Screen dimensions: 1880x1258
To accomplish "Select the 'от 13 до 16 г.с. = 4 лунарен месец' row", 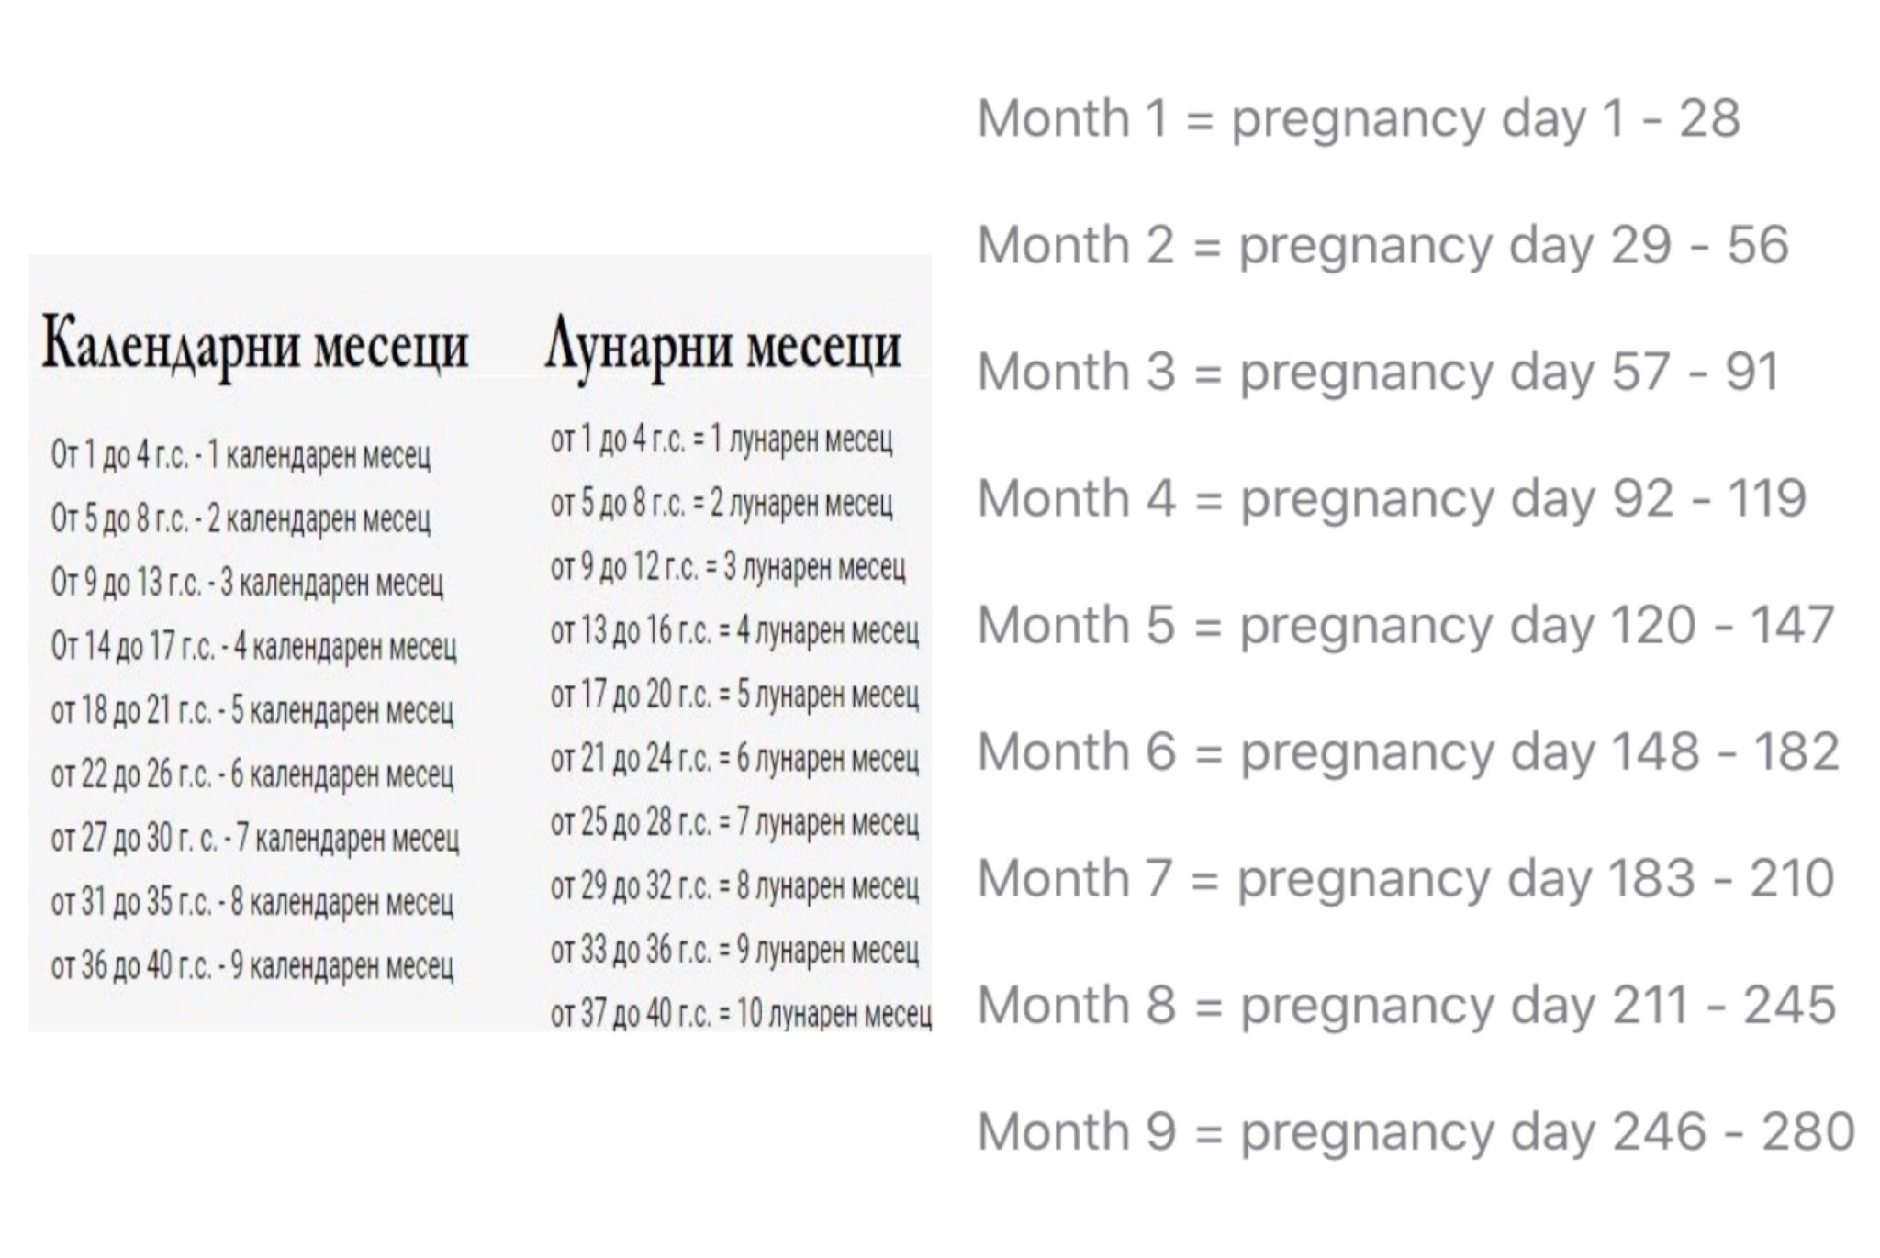I will pos(734,631).
